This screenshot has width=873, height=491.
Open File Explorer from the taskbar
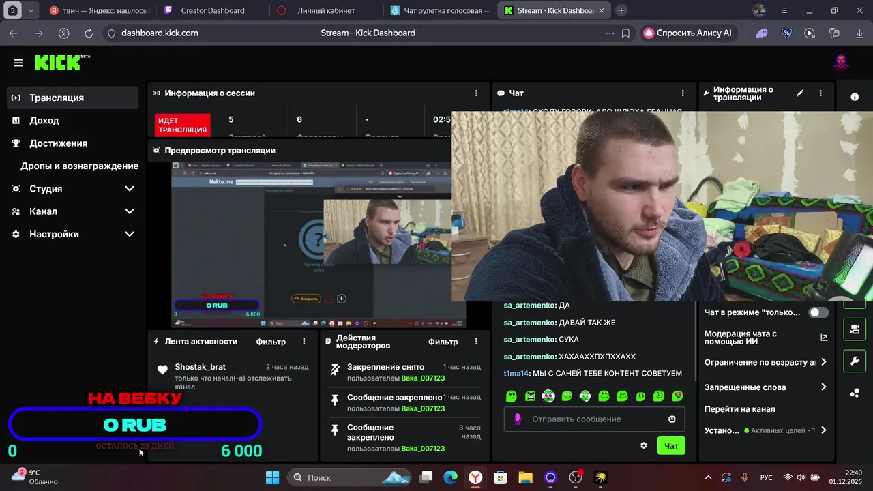pyautogui.click(x=525, y=477)
